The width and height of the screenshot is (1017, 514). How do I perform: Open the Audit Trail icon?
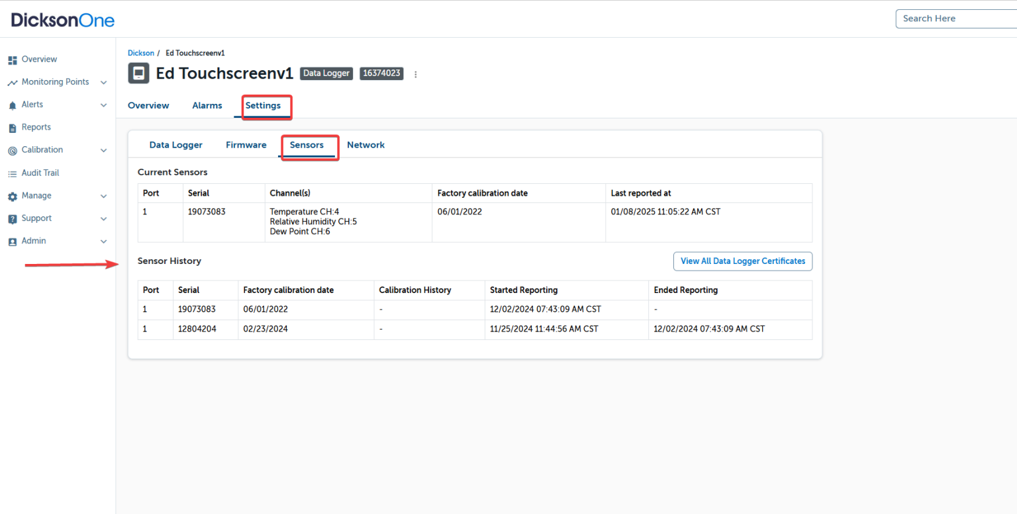coord(13,173)
